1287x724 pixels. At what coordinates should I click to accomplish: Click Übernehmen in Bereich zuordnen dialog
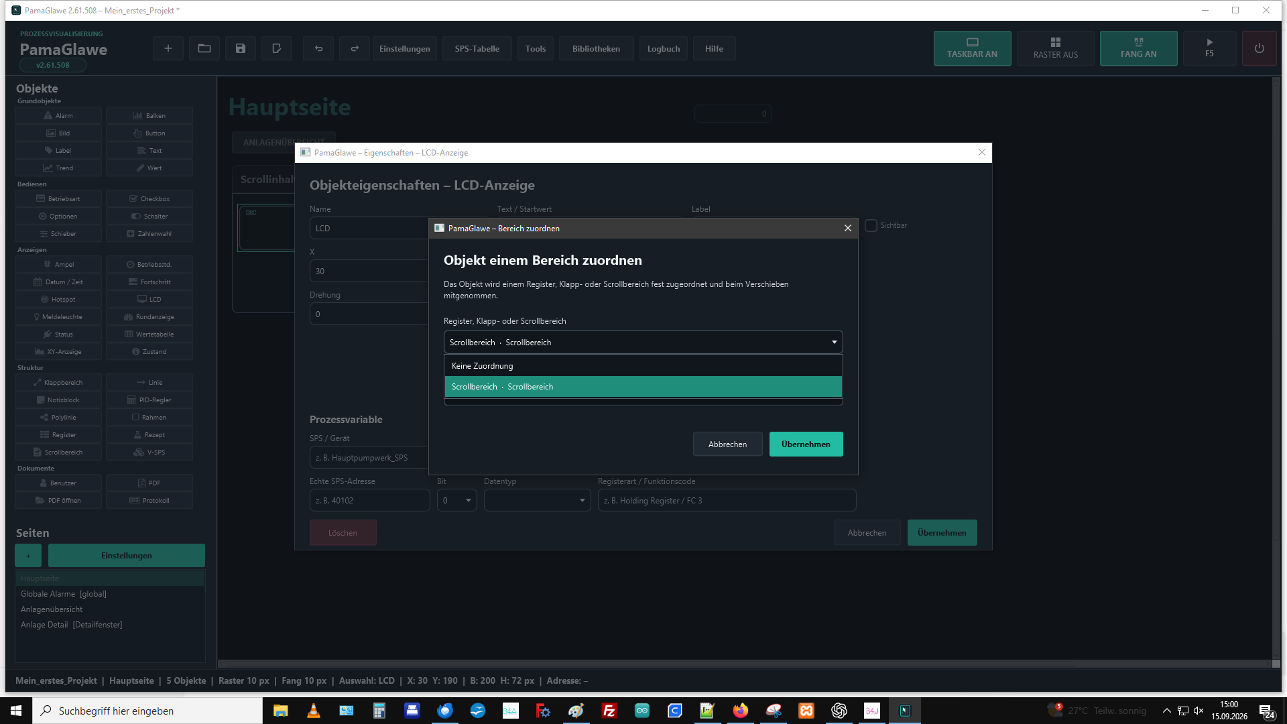point(806,444)
